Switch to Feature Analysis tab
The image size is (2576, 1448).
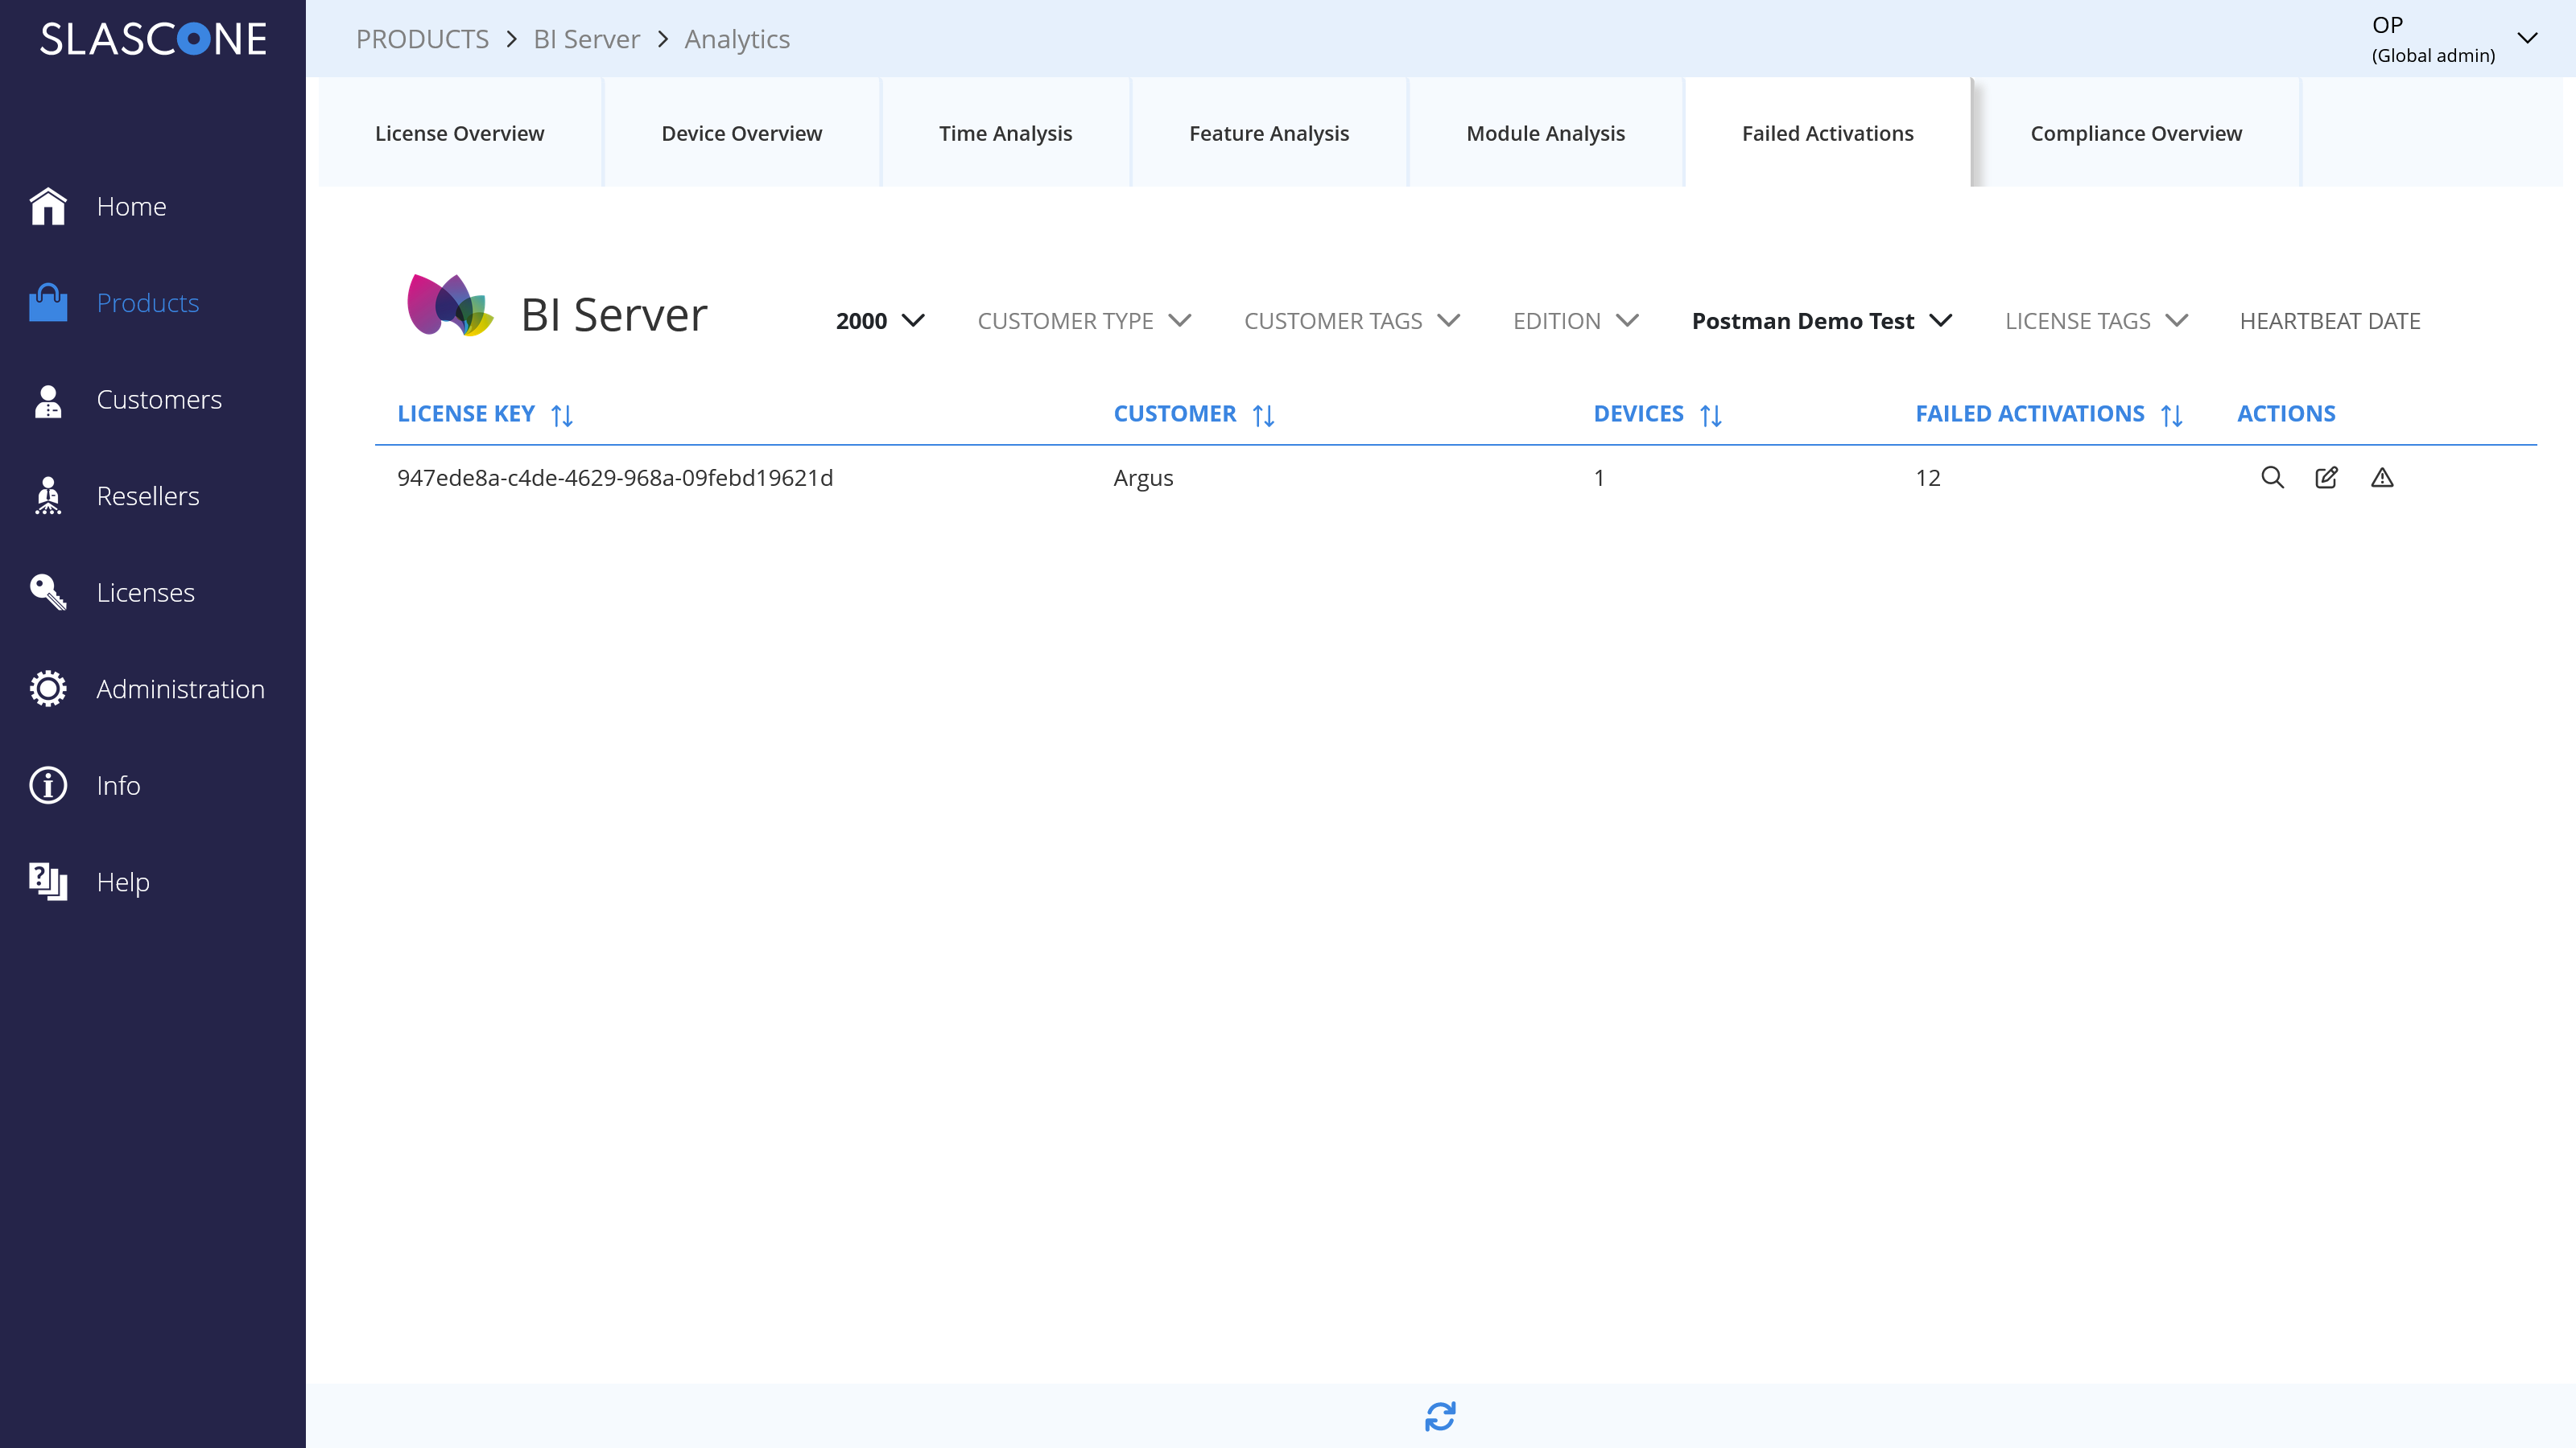[1269, 133]
